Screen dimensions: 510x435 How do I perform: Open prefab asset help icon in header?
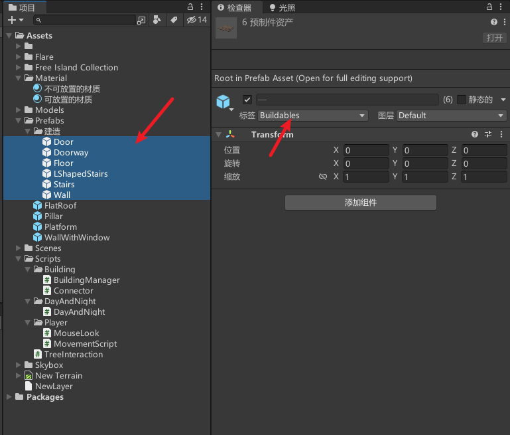493,22
